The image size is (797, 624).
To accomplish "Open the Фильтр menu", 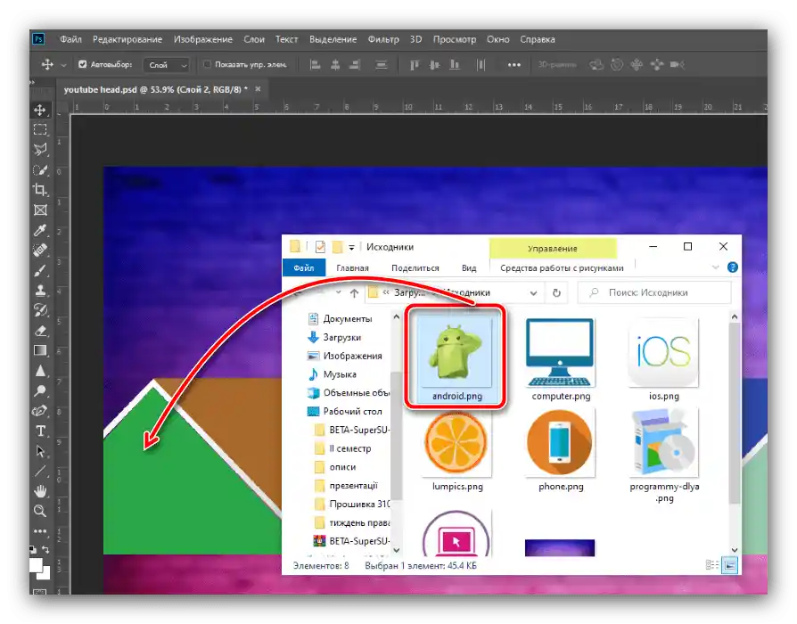I will [383, 39].
